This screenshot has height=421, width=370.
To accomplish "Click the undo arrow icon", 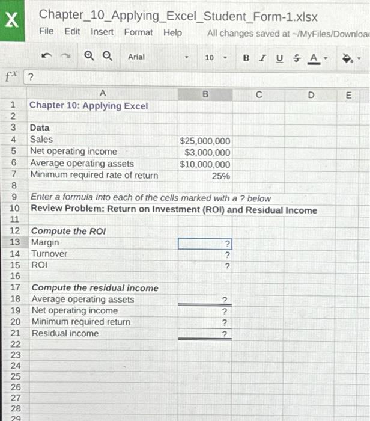I will pyautogui.click(x=47, y=56).
